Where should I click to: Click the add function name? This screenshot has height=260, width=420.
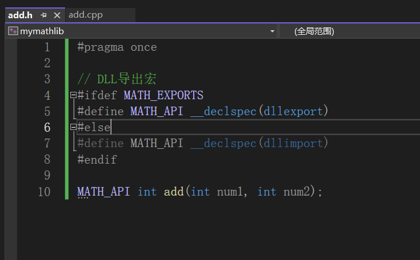pos(174,192)
